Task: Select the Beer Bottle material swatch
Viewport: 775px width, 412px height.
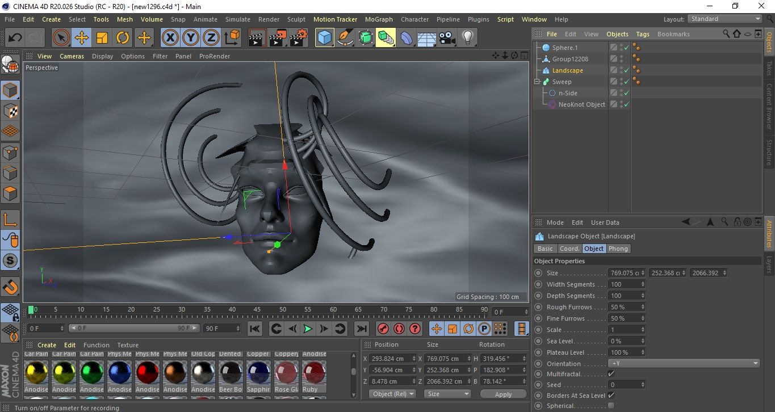Action: [x=231, y=374]
